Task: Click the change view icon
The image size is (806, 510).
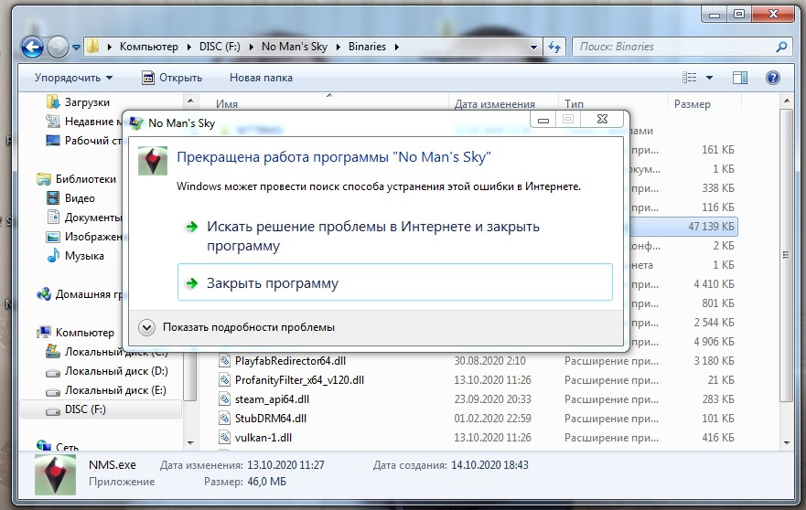Action: click(x=689, y=78)
